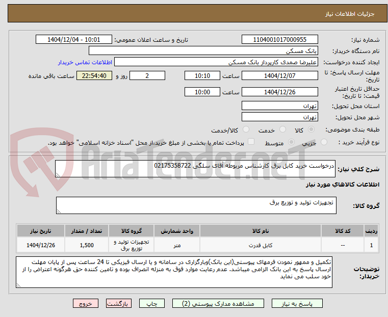
Task: Click the توضیحات خریدار notes textarea
Action: 174,272
